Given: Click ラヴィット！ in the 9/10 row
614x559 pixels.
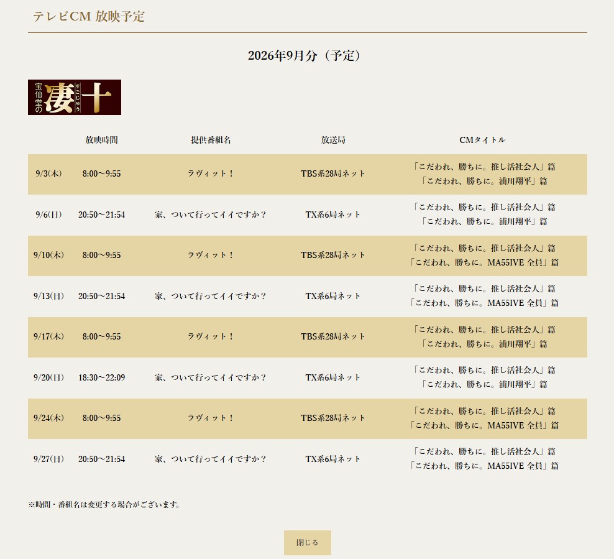Looking at the screenshot, I should 211,255.
